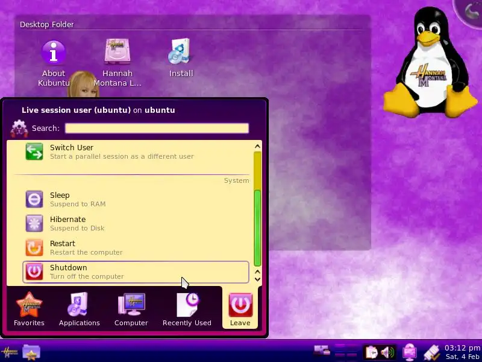The image size is (482, 362).
Task: Open Hannah Montana launcher menu in taskbar
Action: pos(9,352)
